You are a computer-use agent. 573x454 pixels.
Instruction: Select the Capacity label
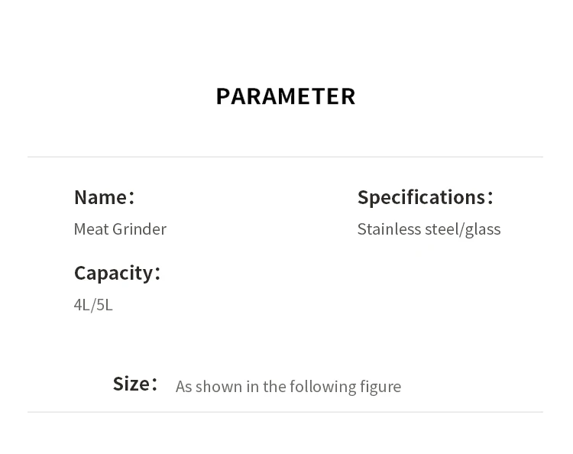(113, 273)
